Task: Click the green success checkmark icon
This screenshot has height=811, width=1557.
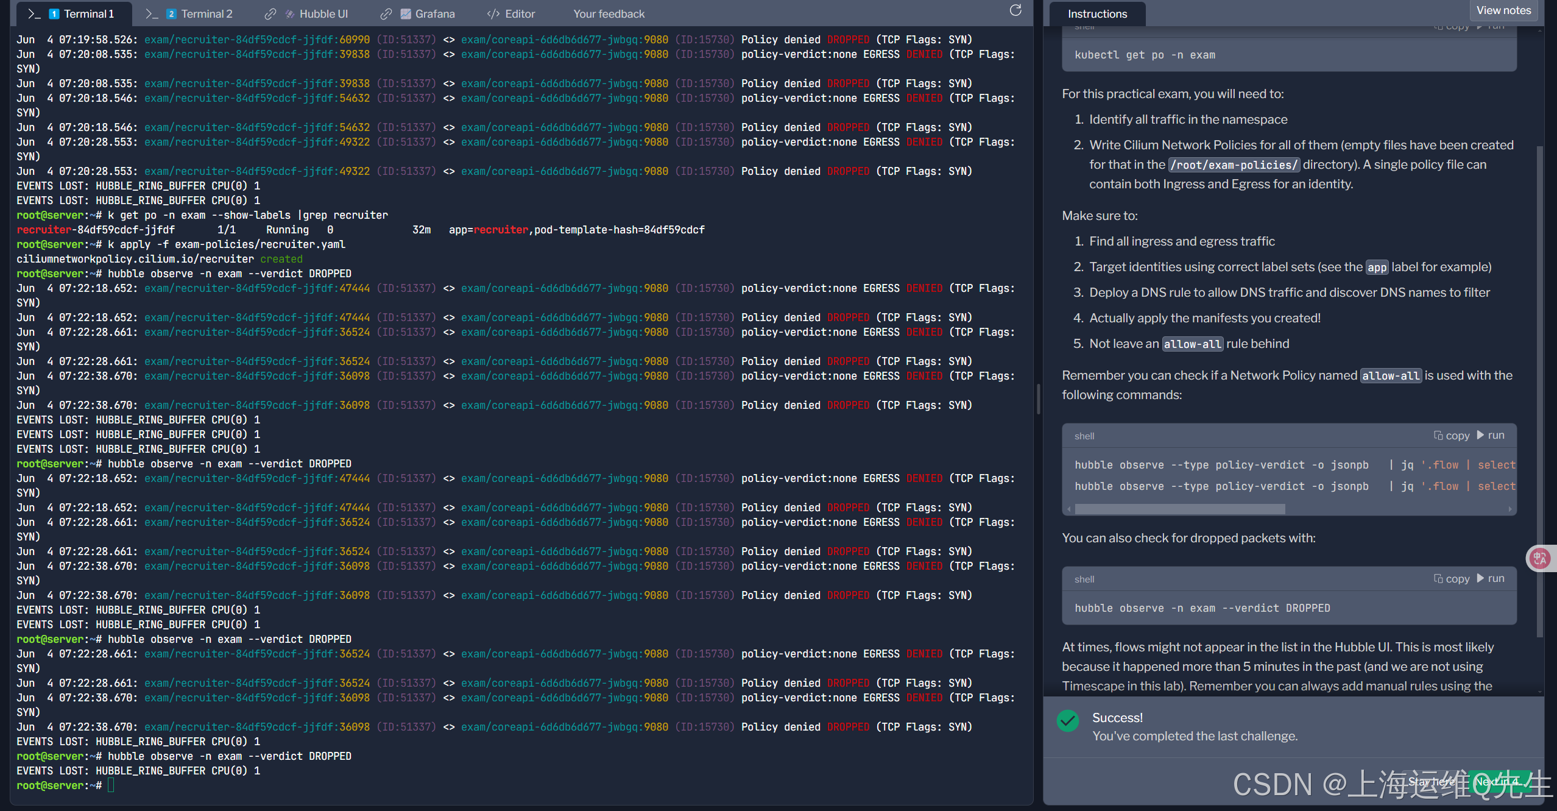Action: [1067, 721]
